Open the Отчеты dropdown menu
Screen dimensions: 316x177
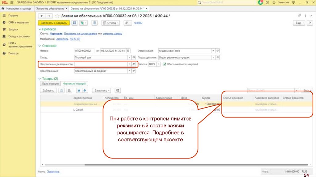[x=111, y=23]
